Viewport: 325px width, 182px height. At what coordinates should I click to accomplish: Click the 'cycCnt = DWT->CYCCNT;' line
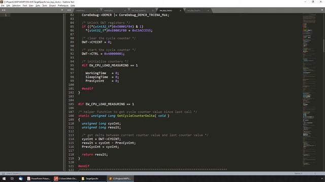coord(101,139)
